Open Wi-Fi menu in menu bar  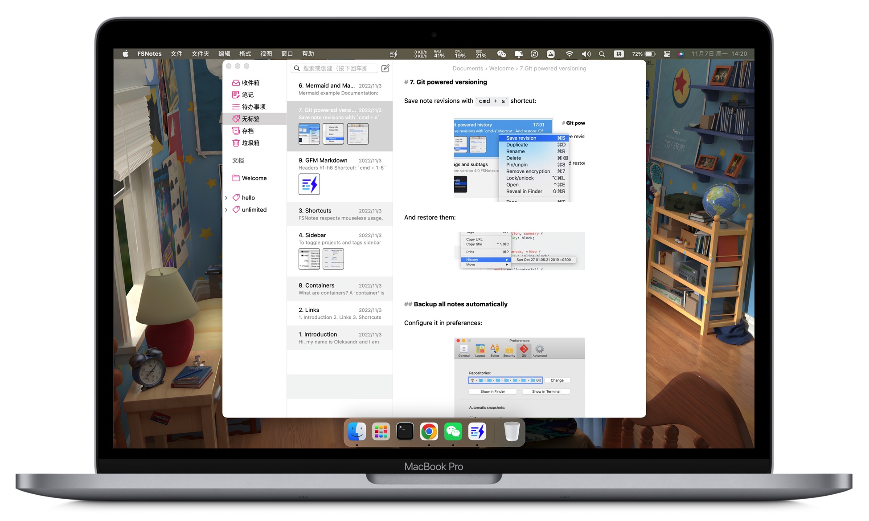569,54
